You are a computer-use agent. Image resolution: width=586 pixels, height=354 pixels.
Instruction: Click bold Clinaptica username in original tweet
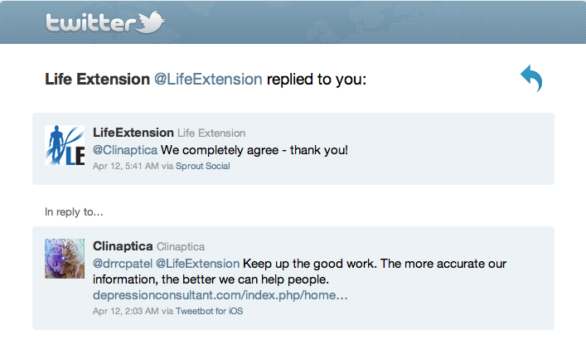coord(123,246)
